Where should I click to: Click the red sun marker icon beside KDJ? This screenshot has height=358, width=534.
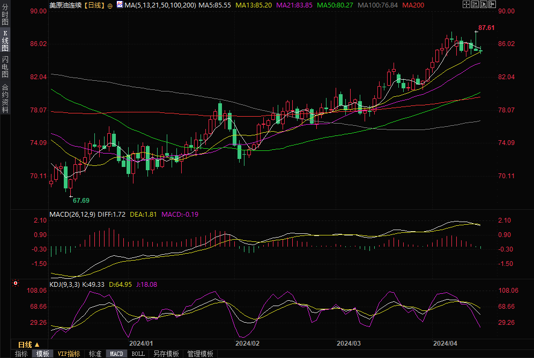(x=16, y=283)
